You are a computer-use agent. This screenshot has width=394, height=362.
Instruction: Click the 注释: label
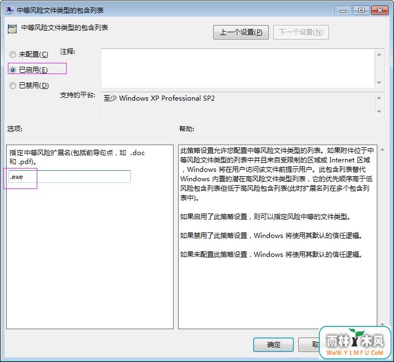coord(67,52)
